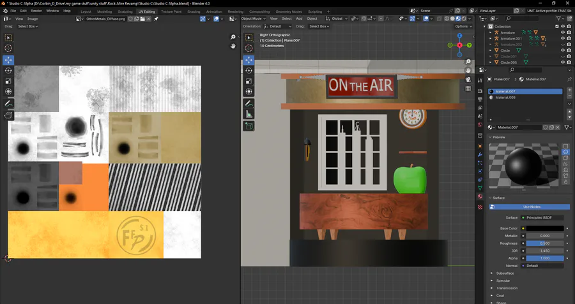Click the Add Cube tool in the viewport
Image resolution: width=575 pixels, height=304 pixels.
coord(249,126)
